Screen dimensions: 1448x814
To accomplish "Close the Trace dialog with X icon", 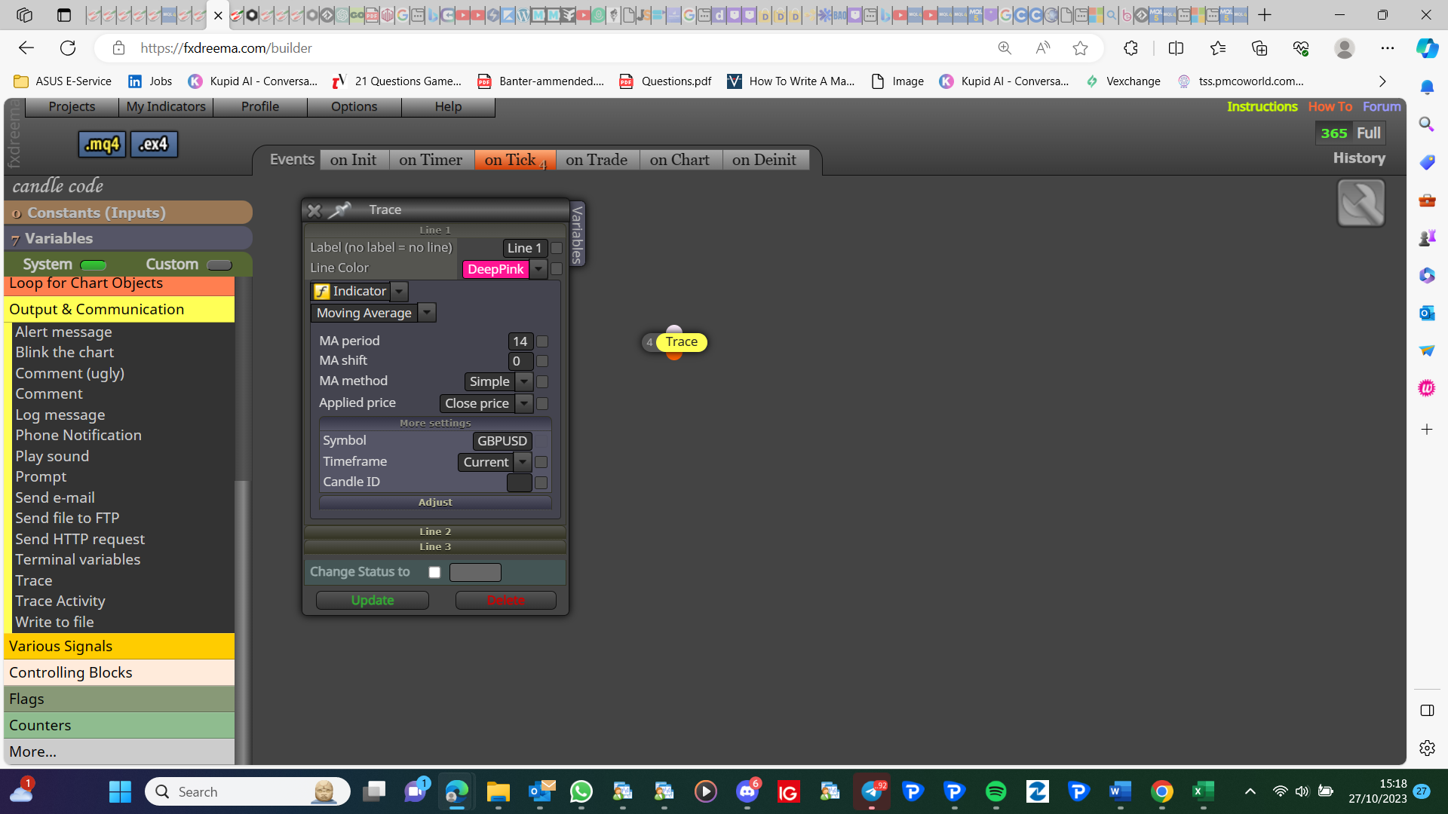I will point(314,210).
